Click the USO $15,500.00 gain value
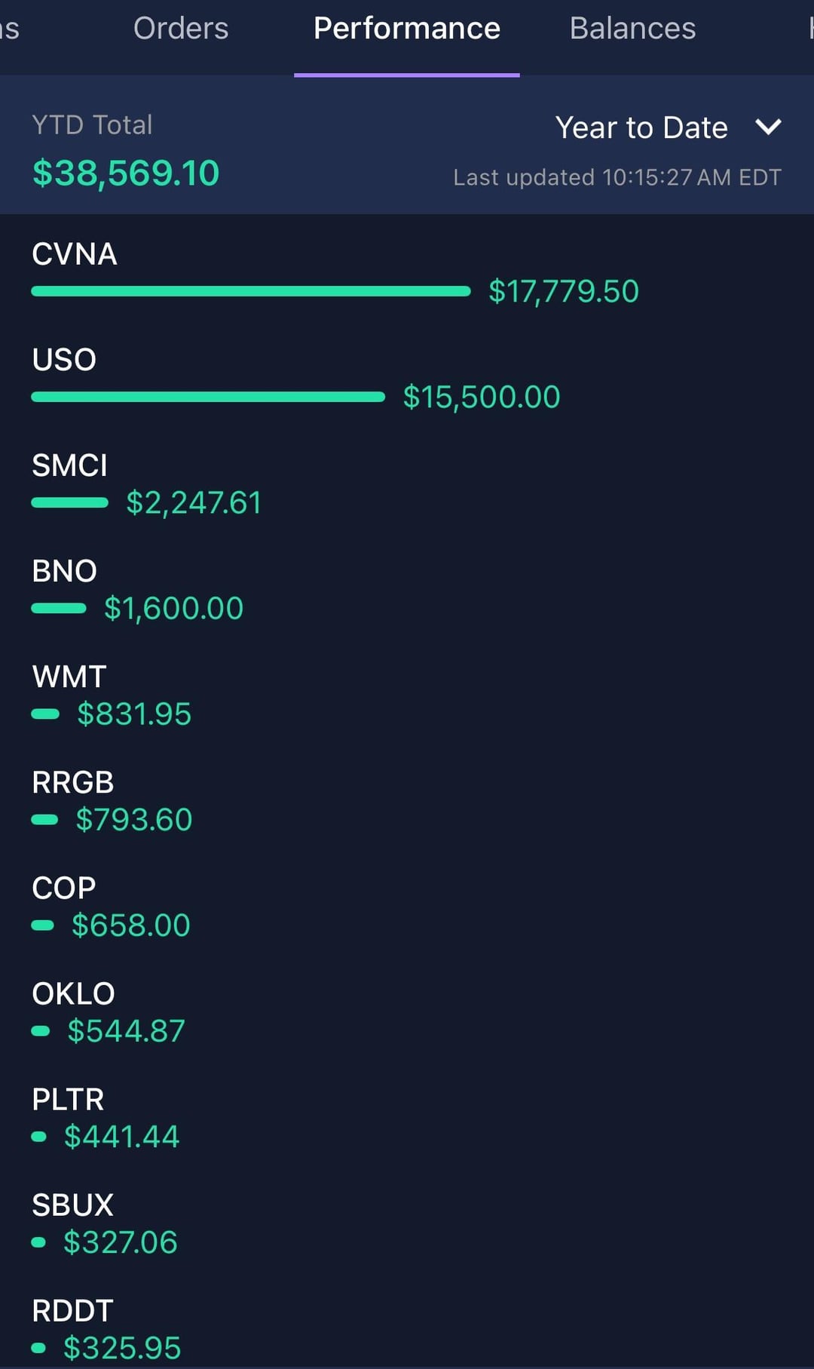This screenshot has height=1369, width=814. pos(482,397)
